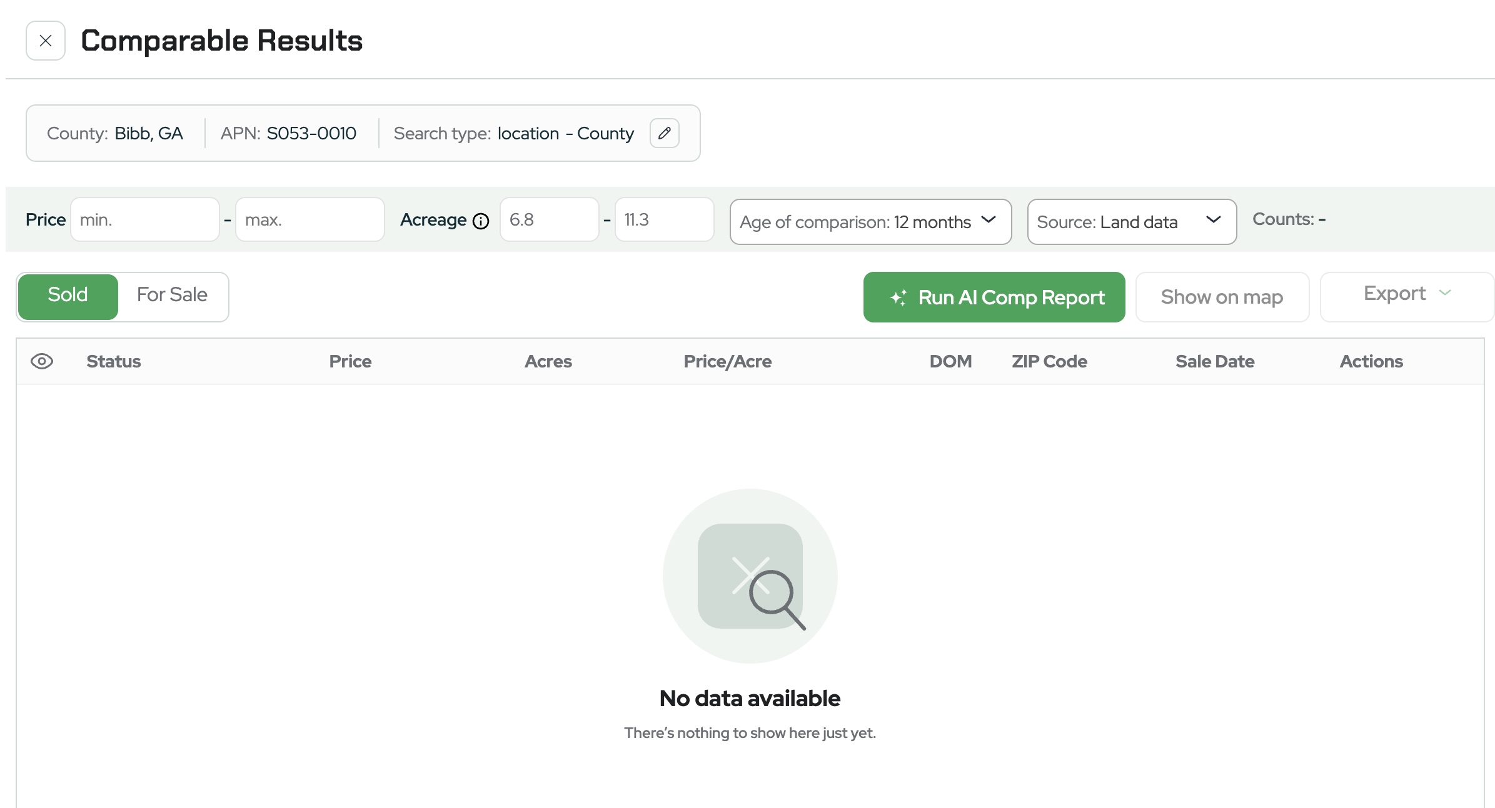Focus the Price min input field
This screenshot has width=1495, height=808.
[144, 220]
